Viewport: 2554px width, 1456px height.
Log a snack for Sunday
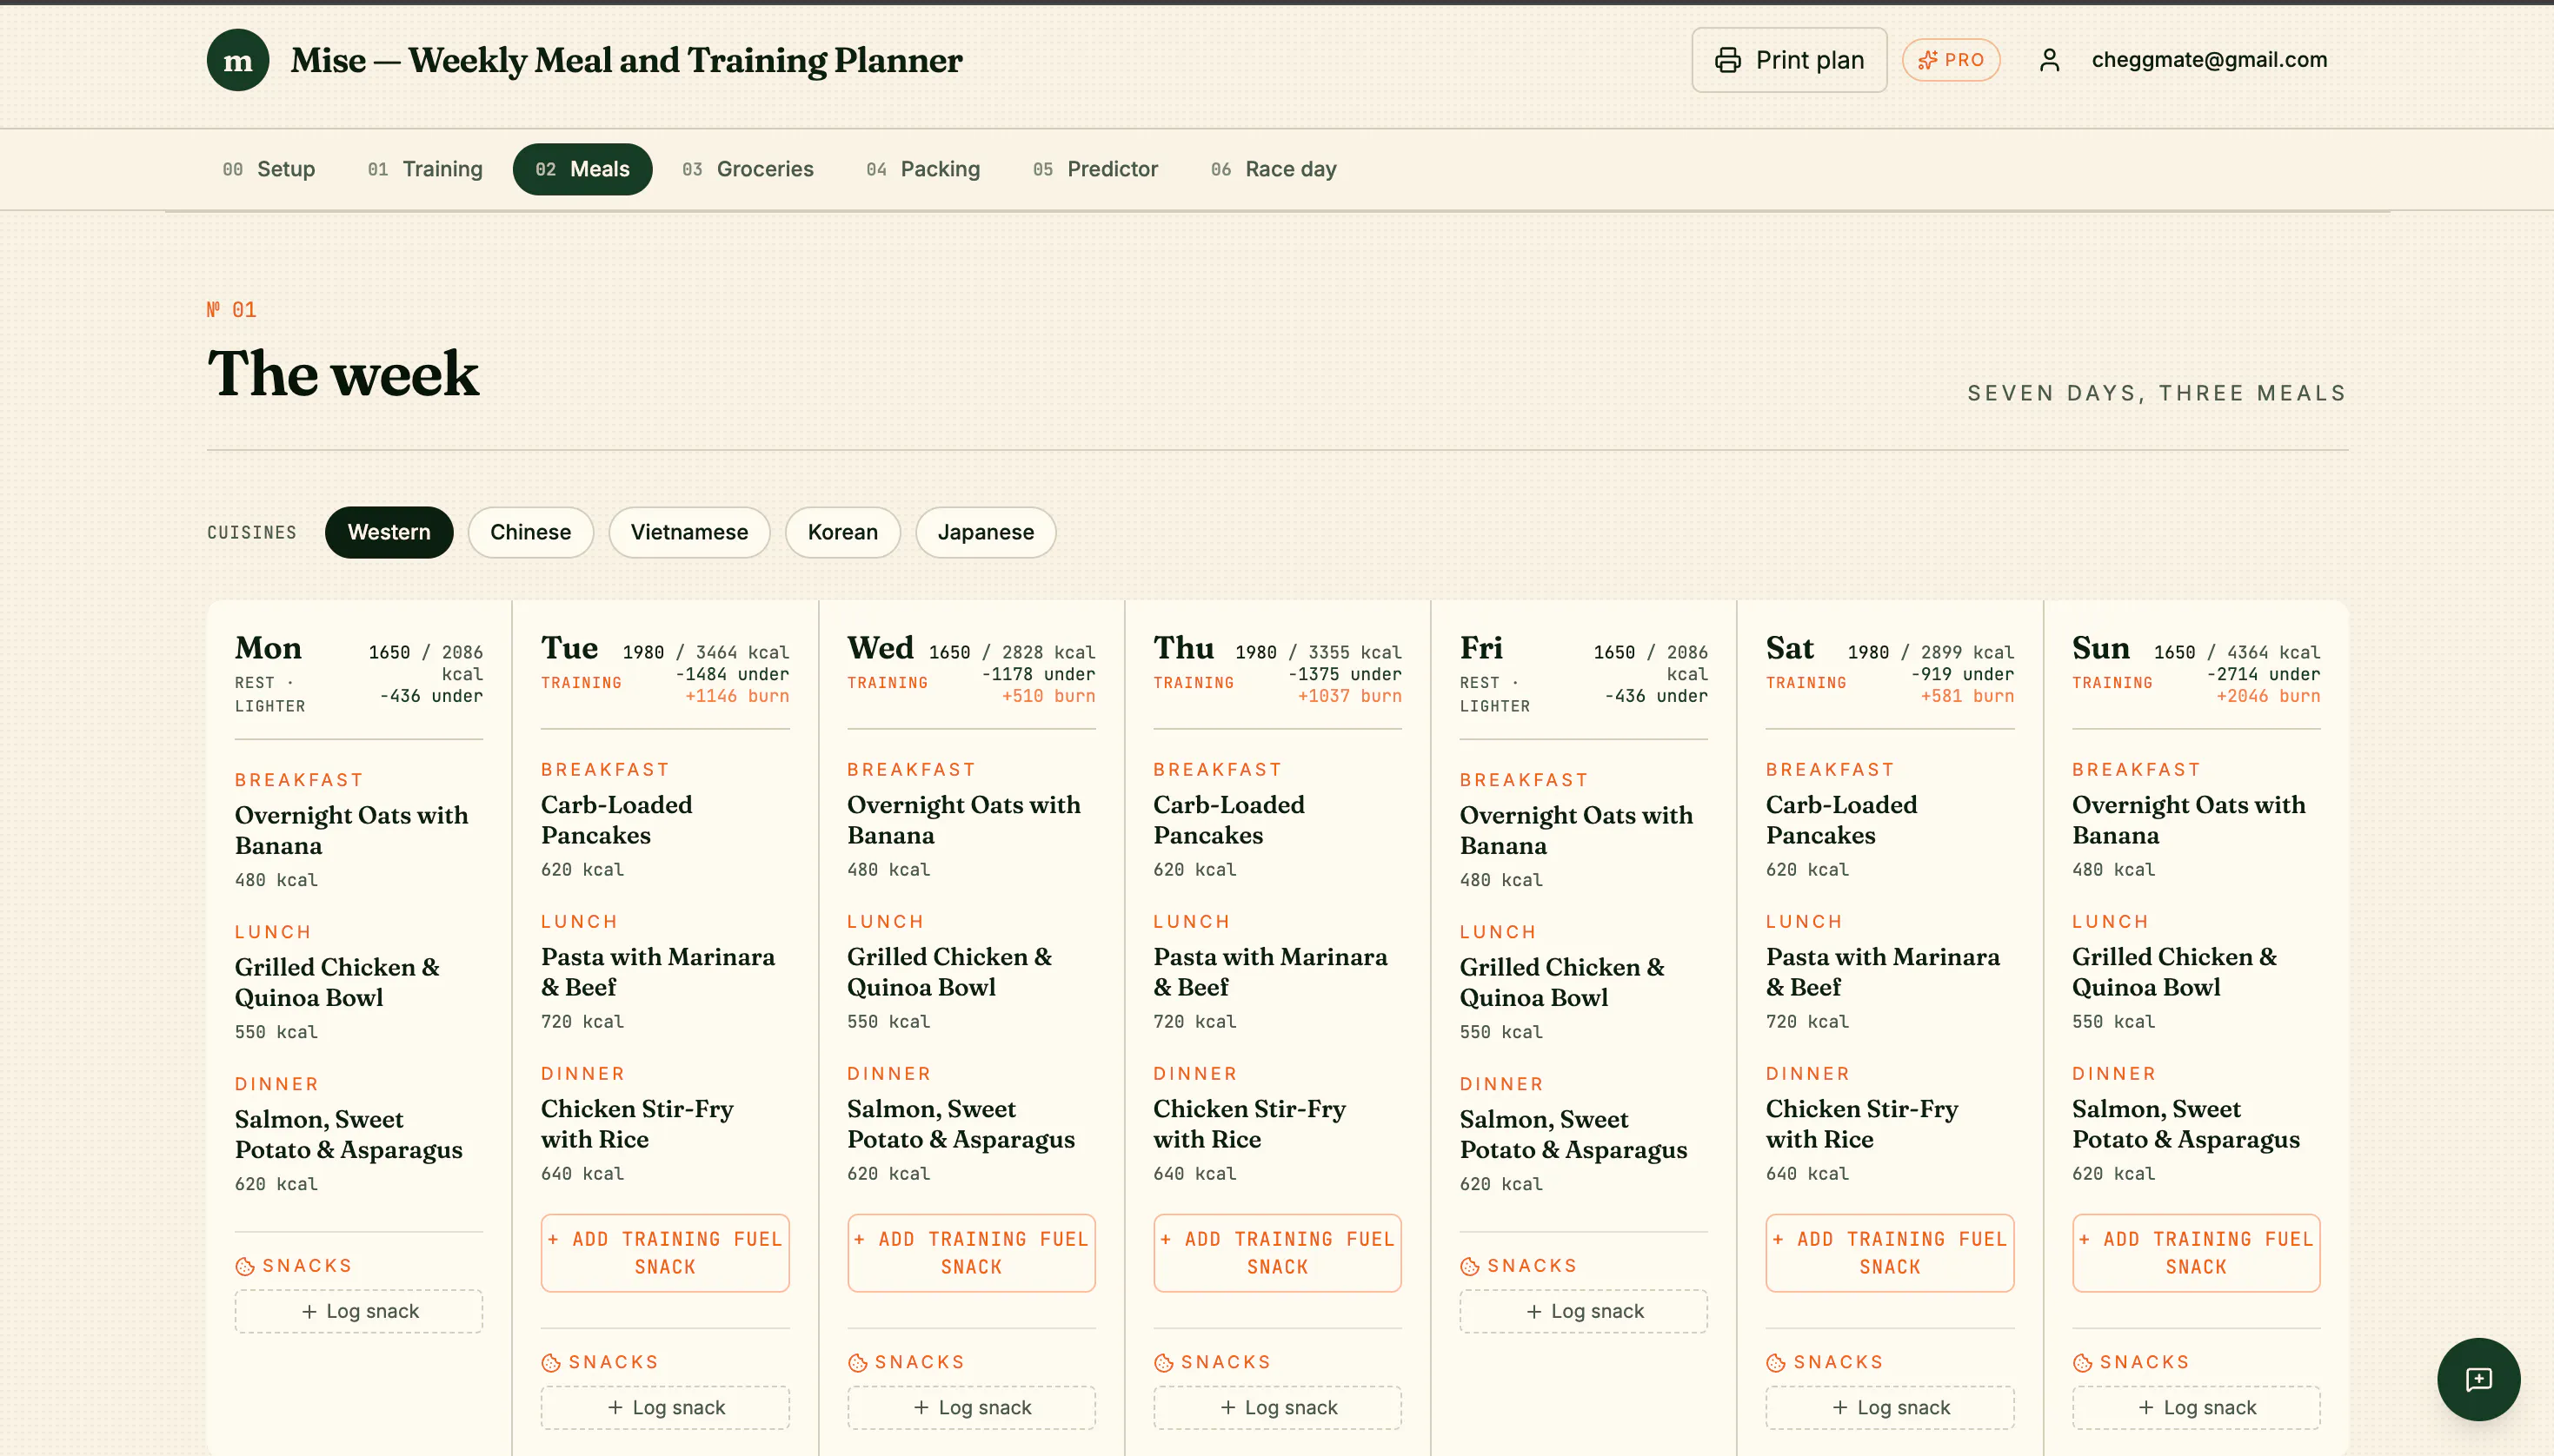pyautogui.click(x=2195, y=1407)
